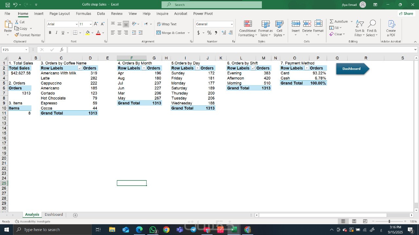419x235 pixels.
Task: Open Sort & Filter options
Action: pos(360,29)
